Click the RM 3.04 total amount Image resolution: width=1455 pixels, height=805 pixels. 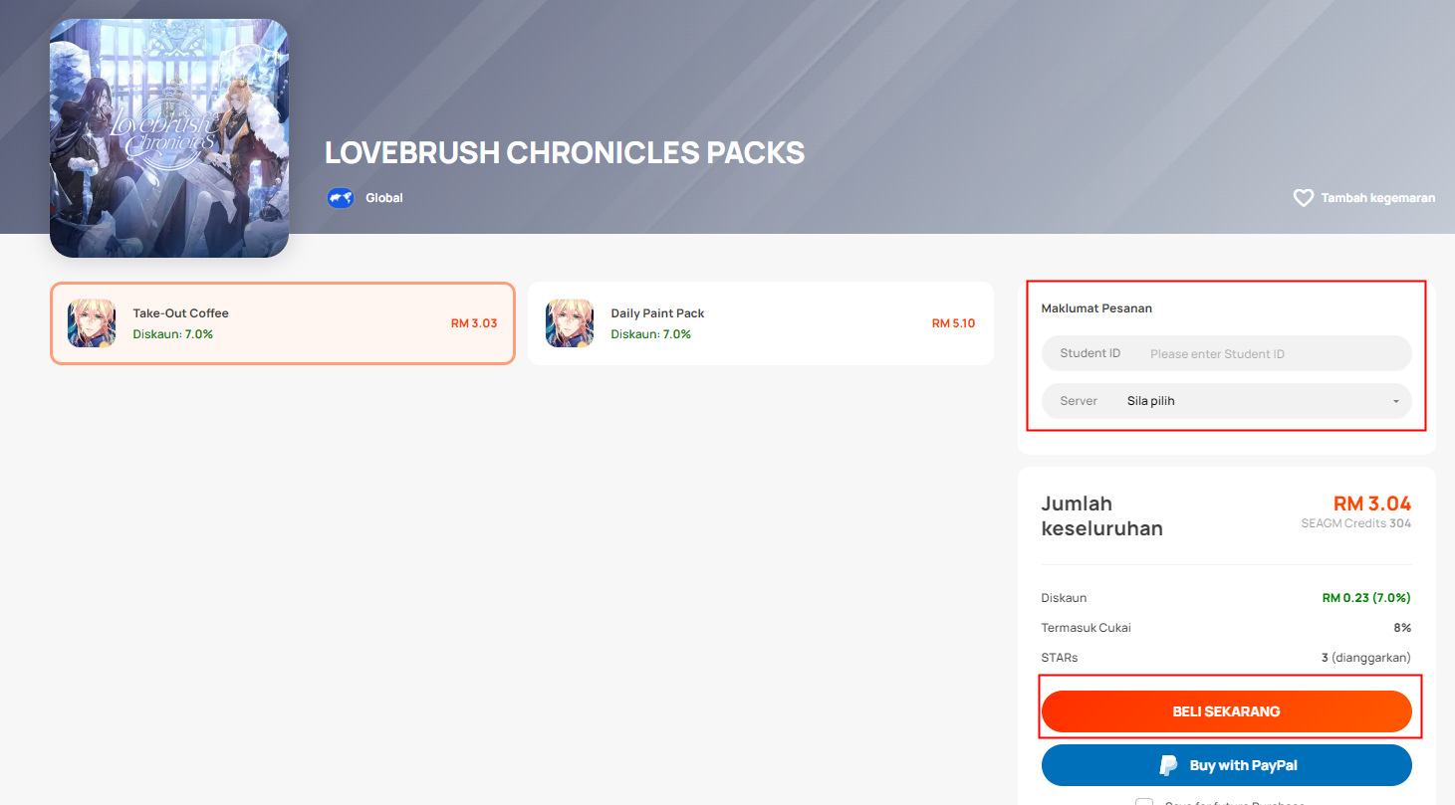click(x=1372, y=504)
